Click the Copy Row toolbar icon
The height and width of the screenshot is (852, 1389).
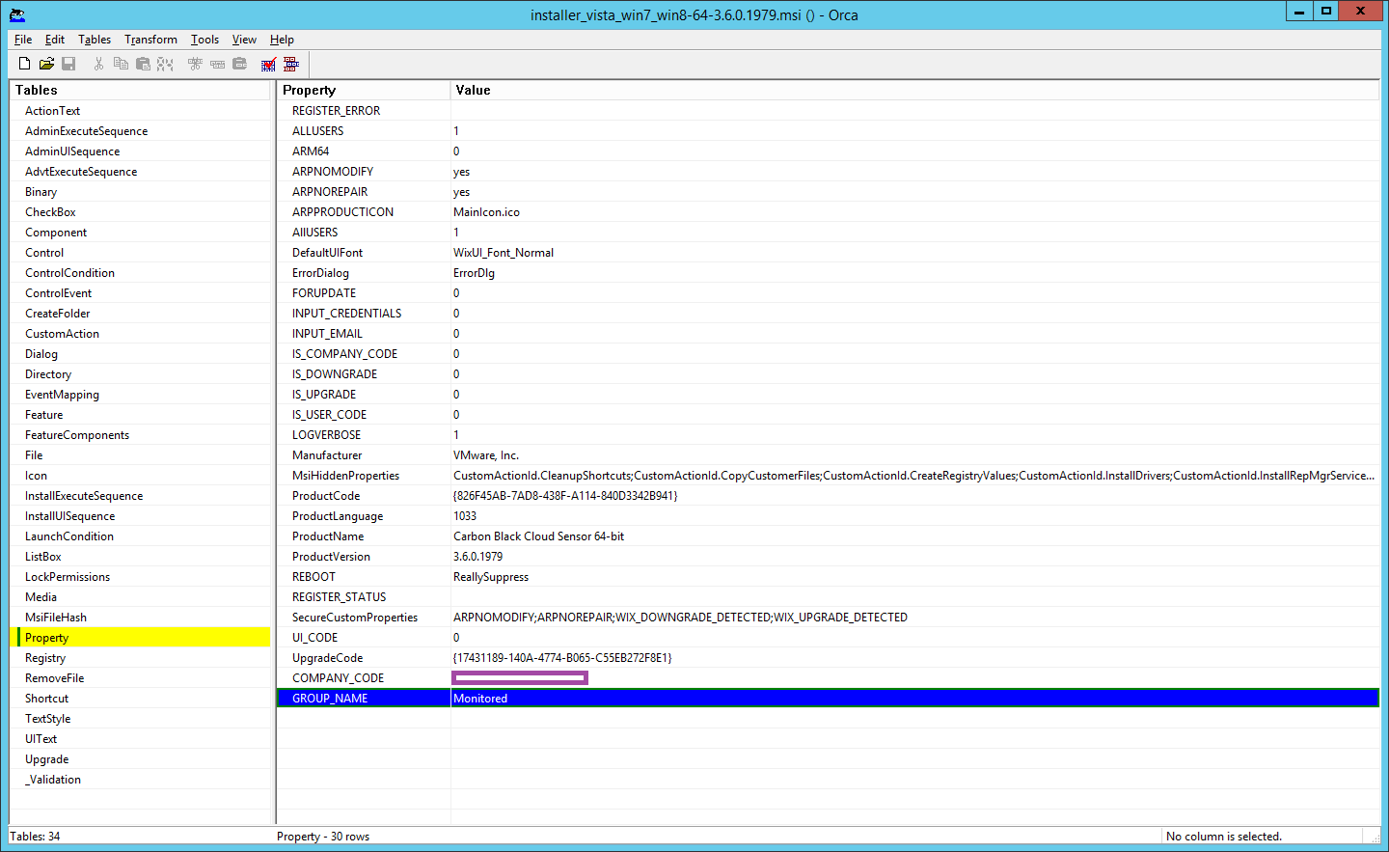coord(217,64)
